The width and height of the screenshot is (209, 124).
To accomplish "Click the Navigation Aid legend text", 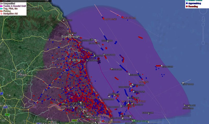I will (10, 14).
